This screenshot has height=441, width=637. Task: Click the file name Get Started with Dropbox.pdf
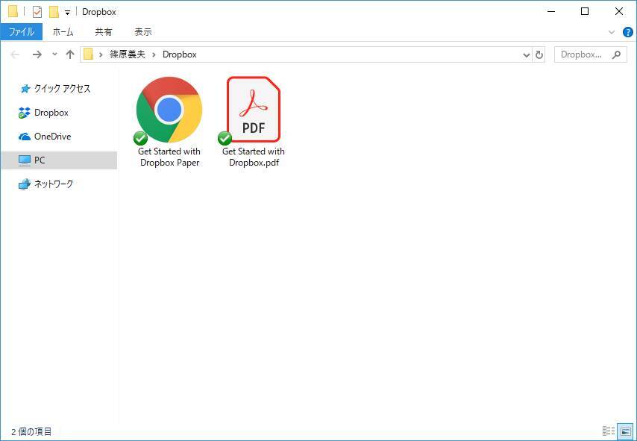254,157
